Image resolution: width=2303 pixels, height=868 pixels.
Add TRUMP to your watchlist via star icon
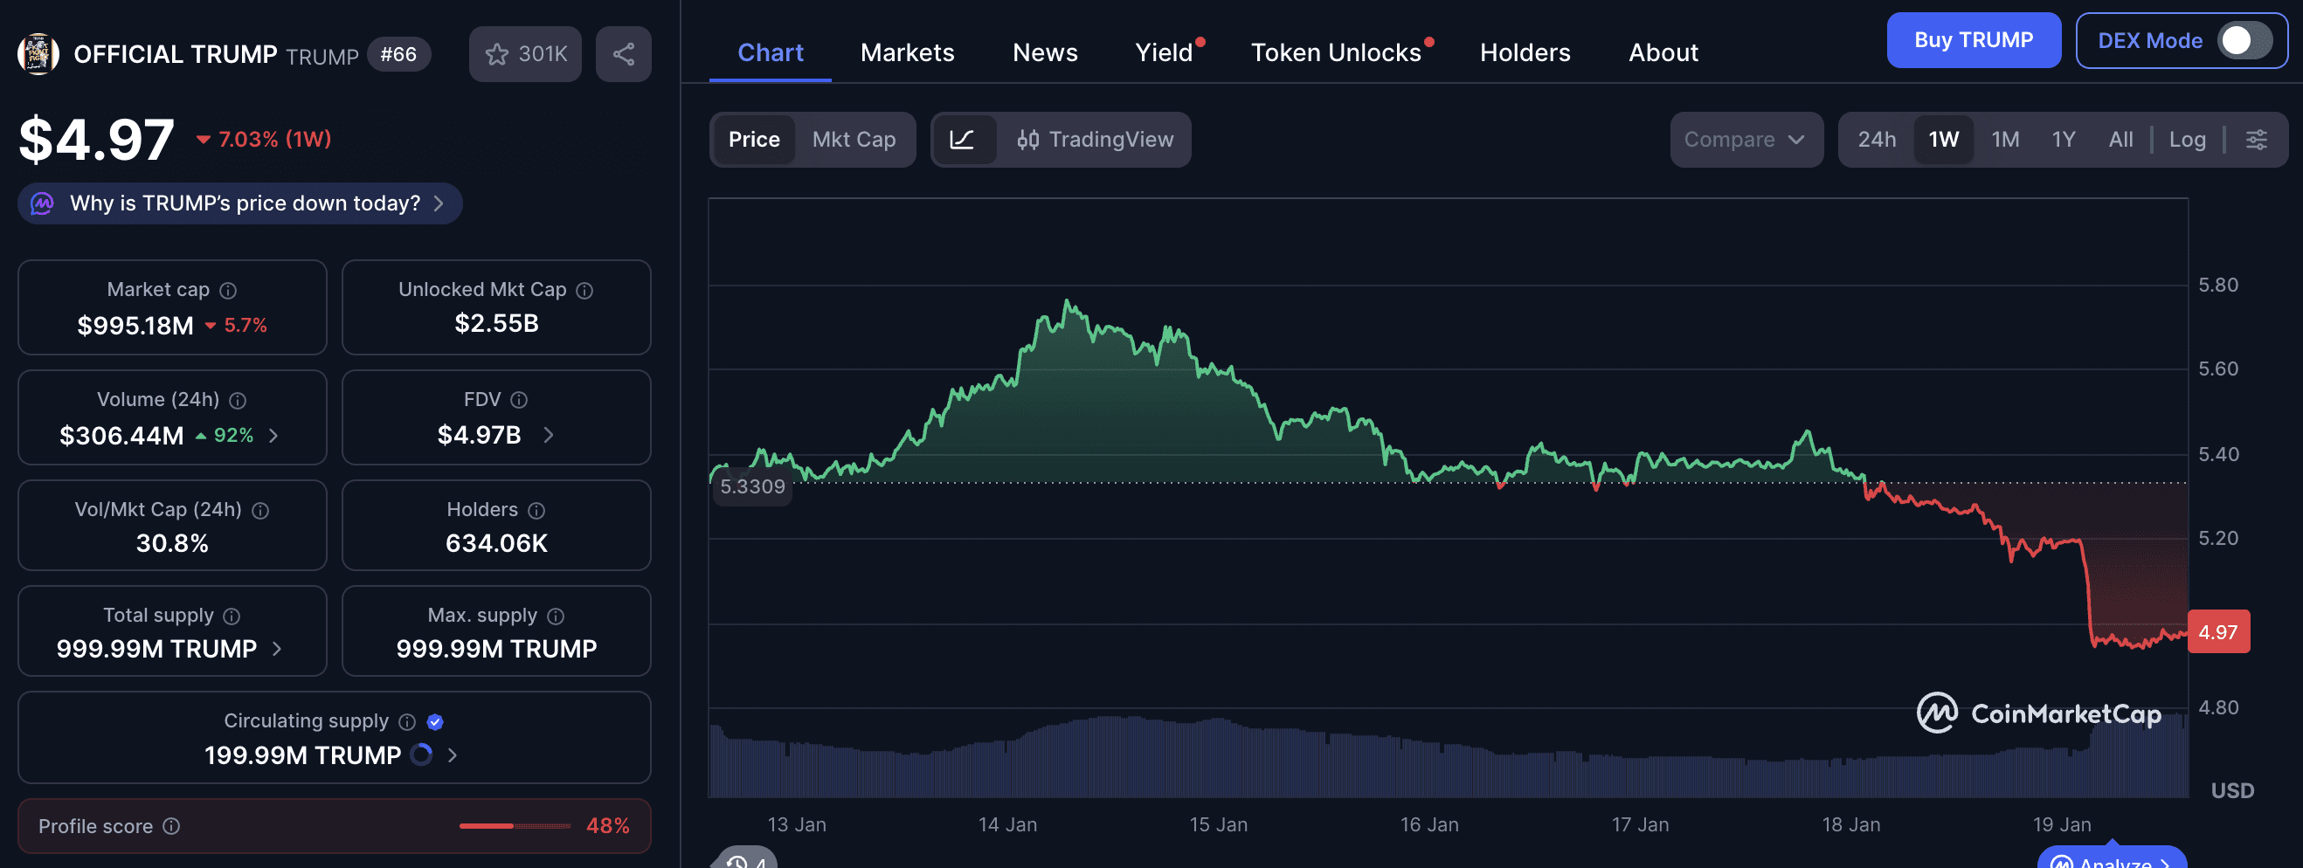pos(498,53)
